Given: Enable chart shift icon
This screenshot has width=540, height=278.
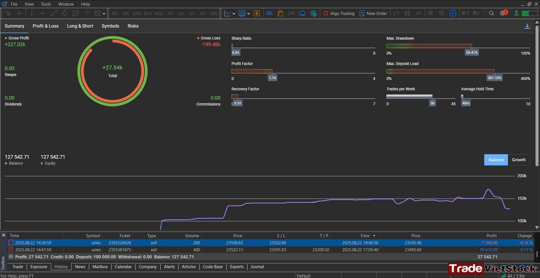Looking at the screenshot, I should 476,13.
